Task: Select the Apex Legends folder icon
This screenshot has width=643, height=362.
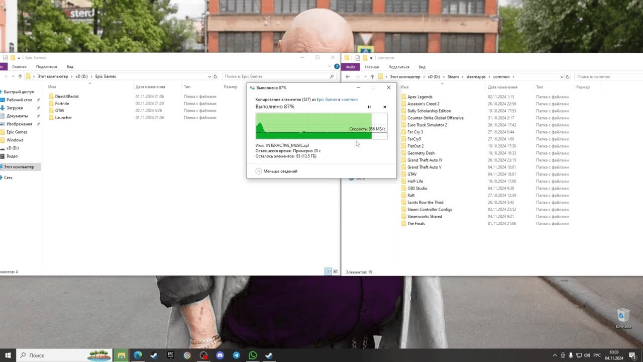Action: (x=403, y=97)
